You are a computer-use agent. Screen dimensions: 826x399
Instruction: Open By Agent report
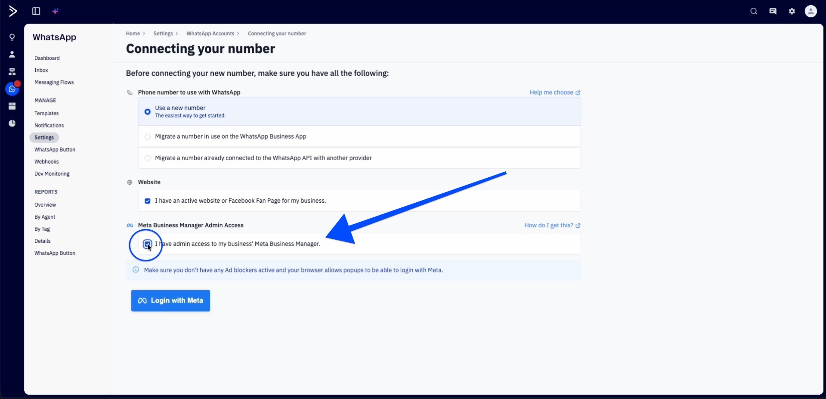click(x=45, y=217)
